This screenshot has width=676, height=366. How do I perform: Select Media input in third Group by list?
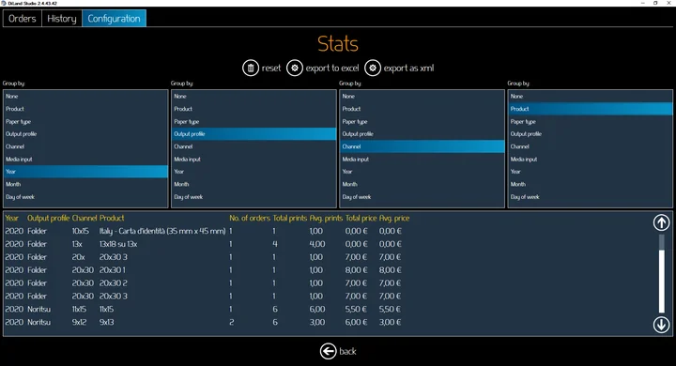[x=422, y=160]
